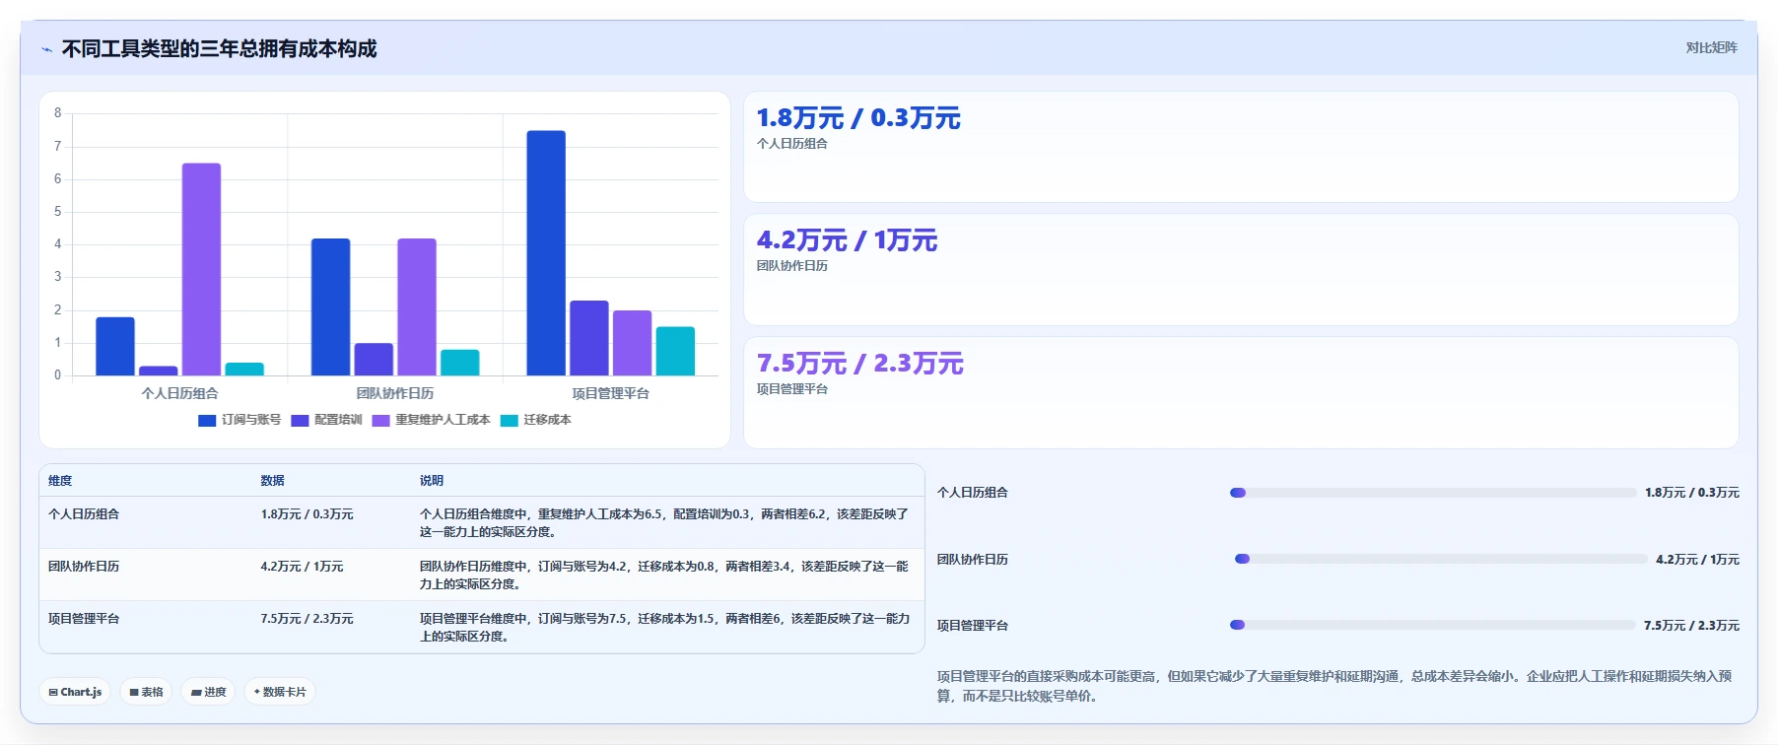Click 4.2万元 / 1万元 value beside progress bar

1697,560
